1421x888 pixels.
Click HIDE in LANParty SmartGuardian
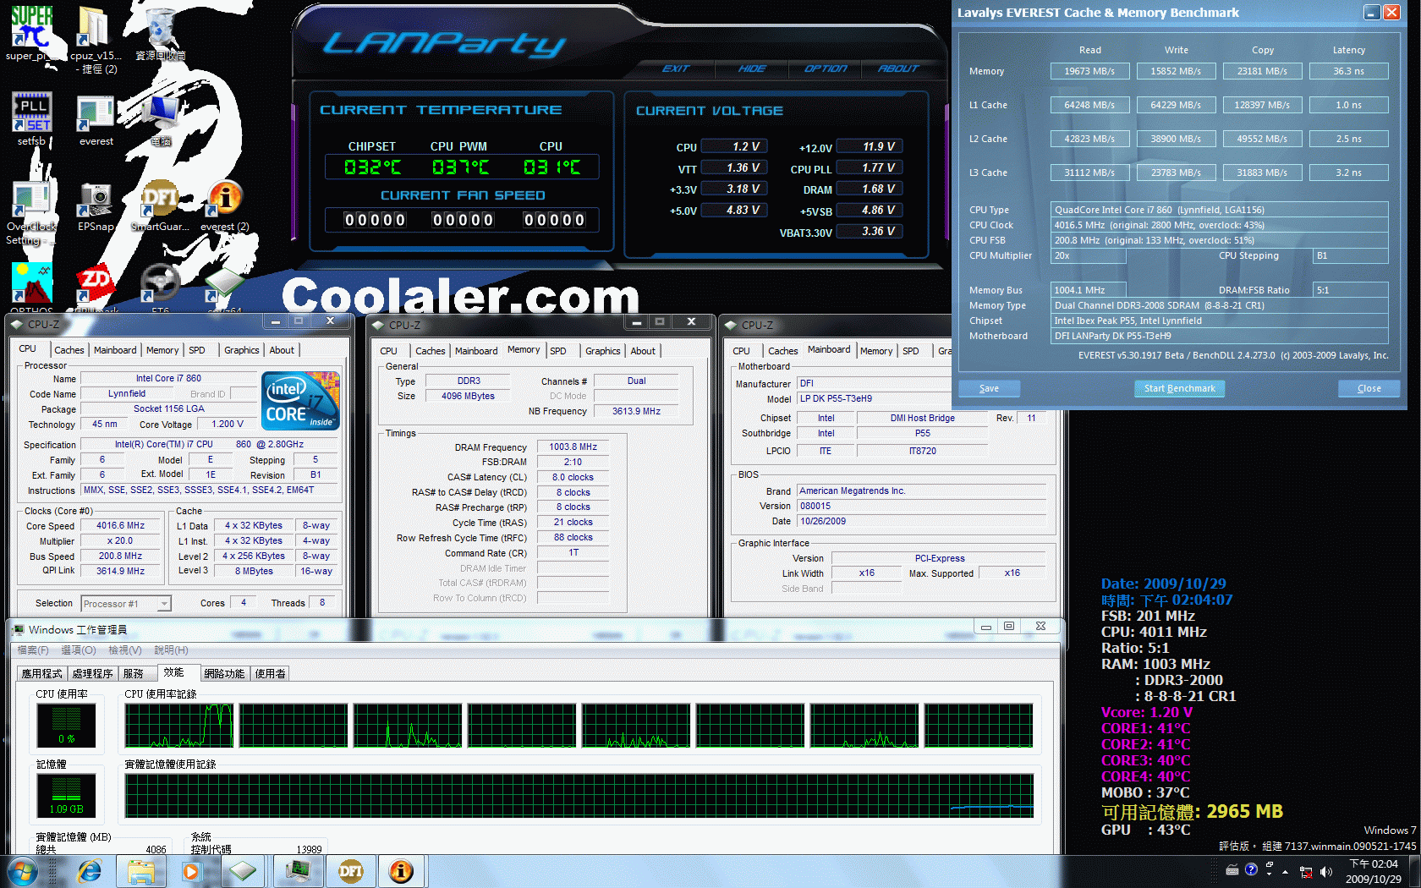point(752,69)
